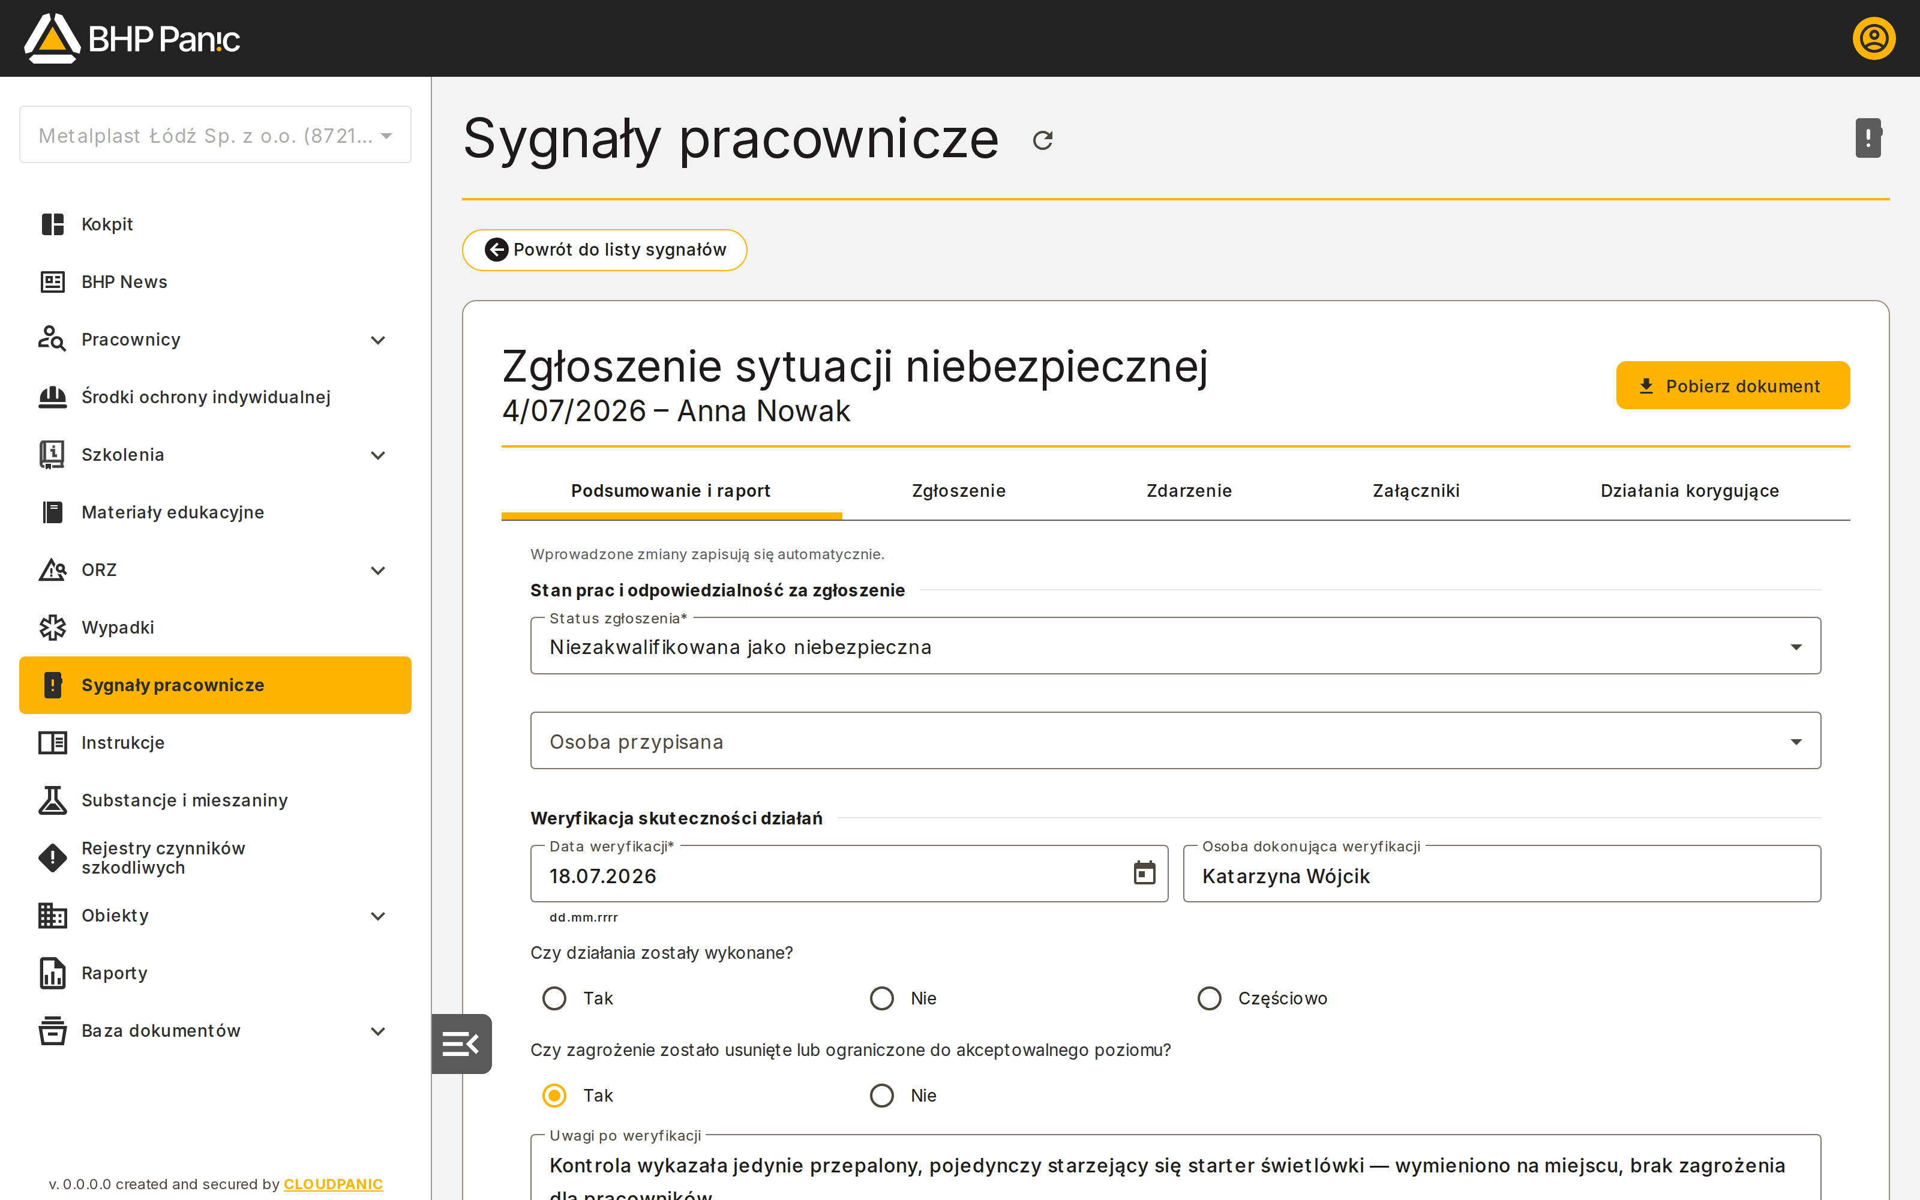Image resolution: width=1920 pixels, height=1200 pixels.
Task: Click the download icon on Pobierz dokument
Action: pos(1646,386)
